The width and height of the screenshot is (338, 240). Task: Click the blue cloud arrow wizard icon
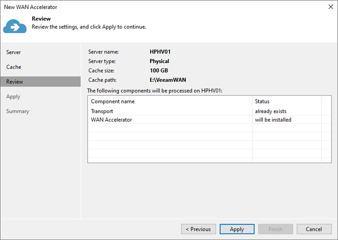click(x=15, y=26)
